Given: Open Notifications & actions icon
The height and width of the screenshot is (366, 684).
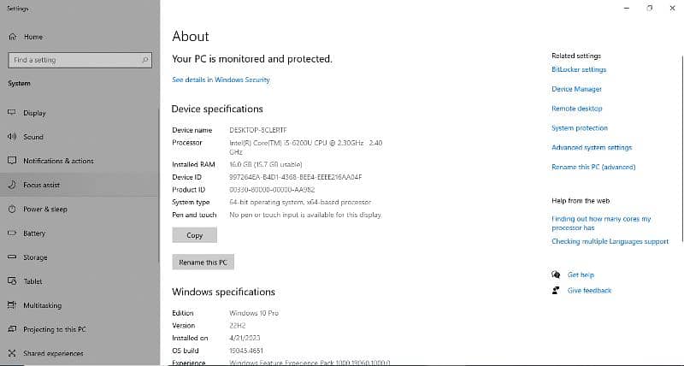Looking at the screenshot, I should pos(12,161).
